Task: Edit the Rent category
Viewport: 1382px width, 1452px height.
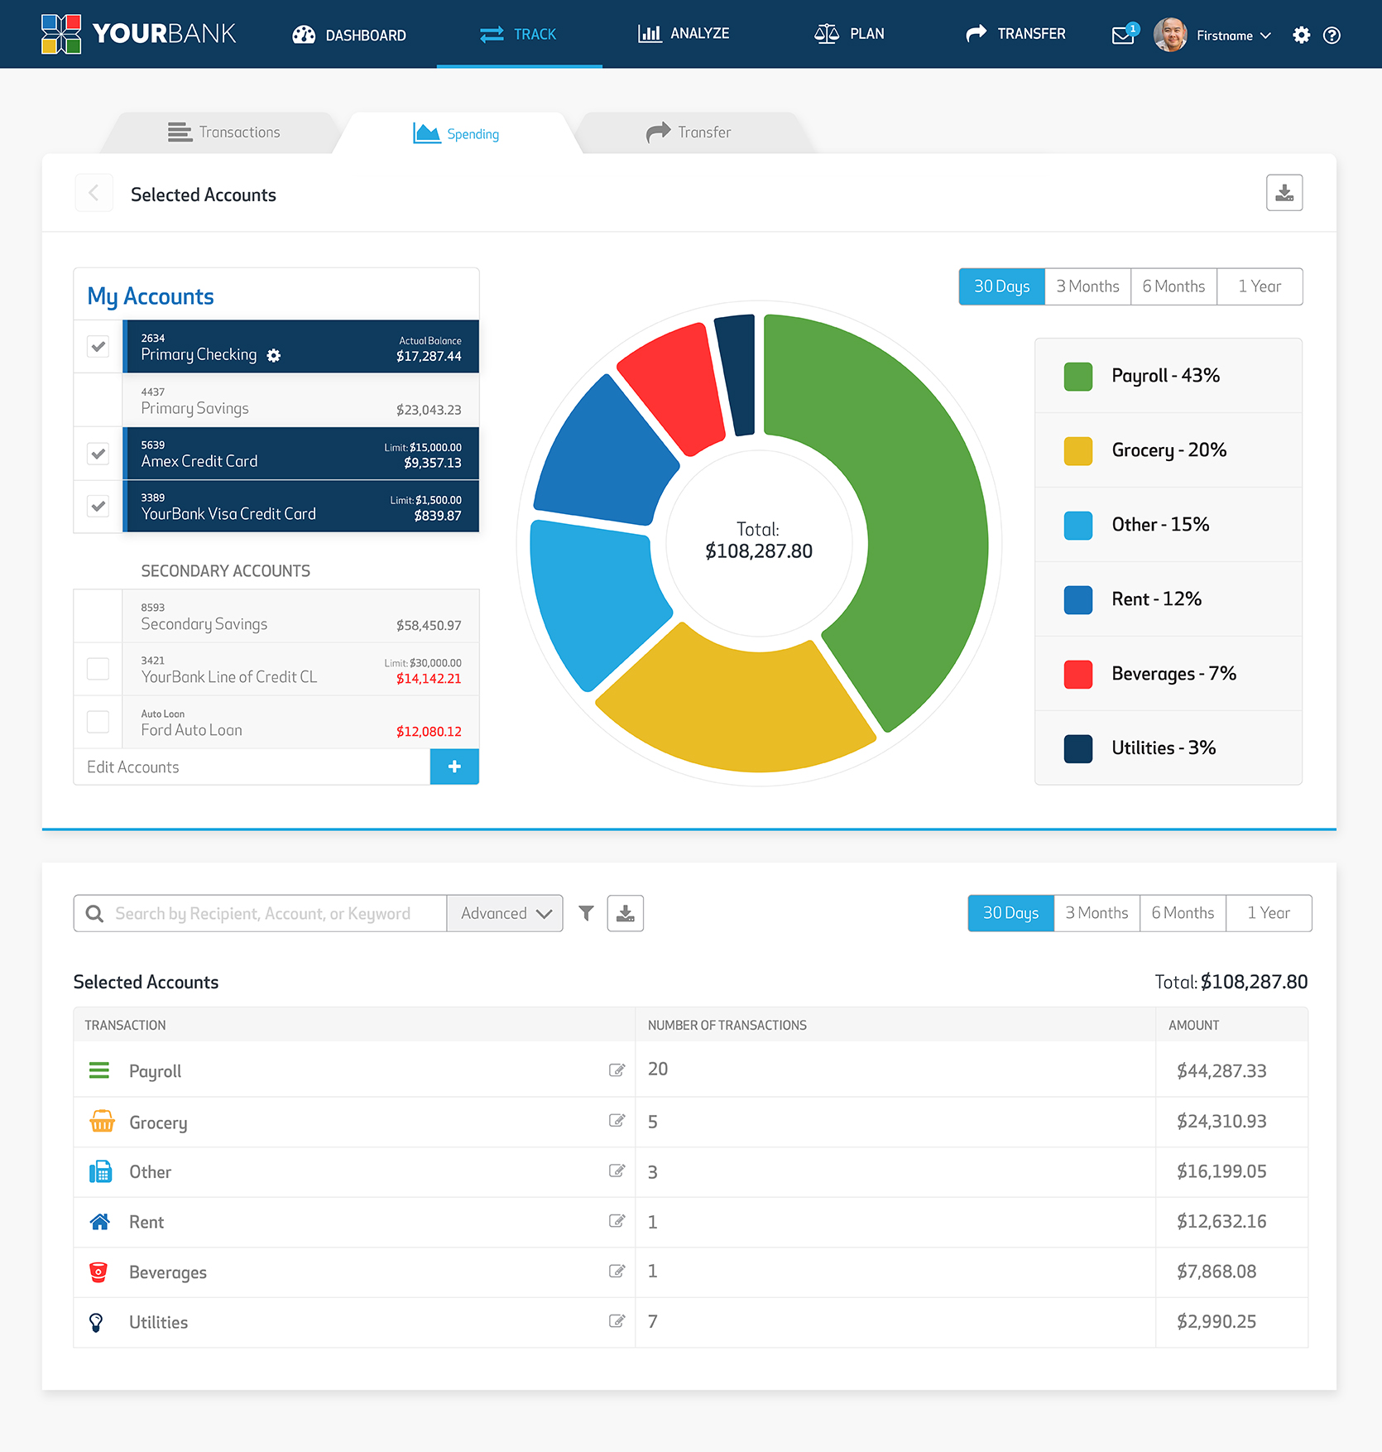Action: 617,1221
